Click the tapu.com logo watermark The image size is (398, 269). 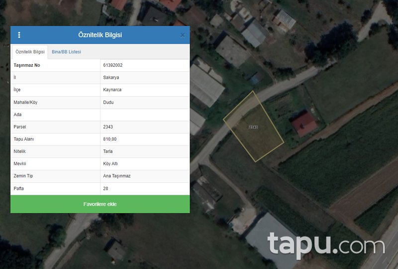pos(326,245)
